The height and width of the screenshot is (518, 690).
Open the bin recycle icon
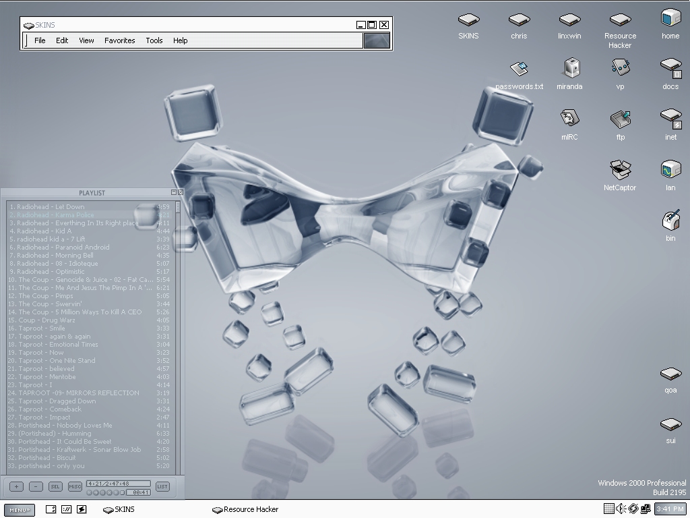pyautogui.click(x=670, y=221)
